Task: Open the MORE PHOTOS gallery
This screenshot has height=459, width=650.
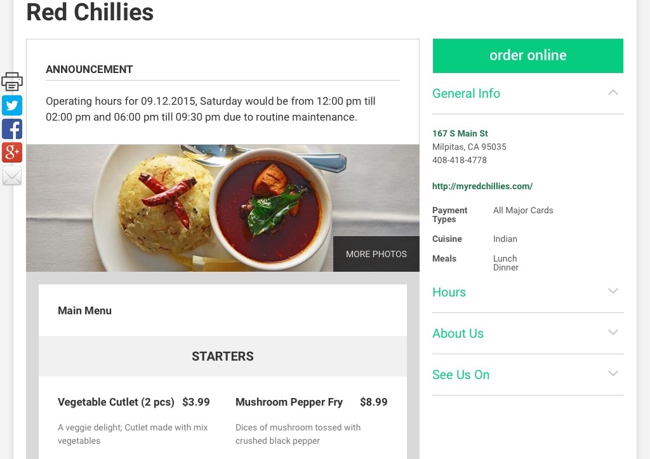Action: click(x=376, y=254)
